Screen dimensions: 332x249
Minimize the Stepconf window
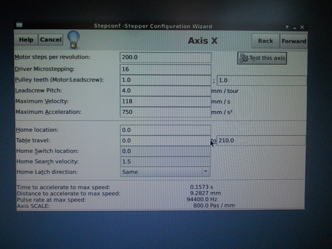click(294, 28)
